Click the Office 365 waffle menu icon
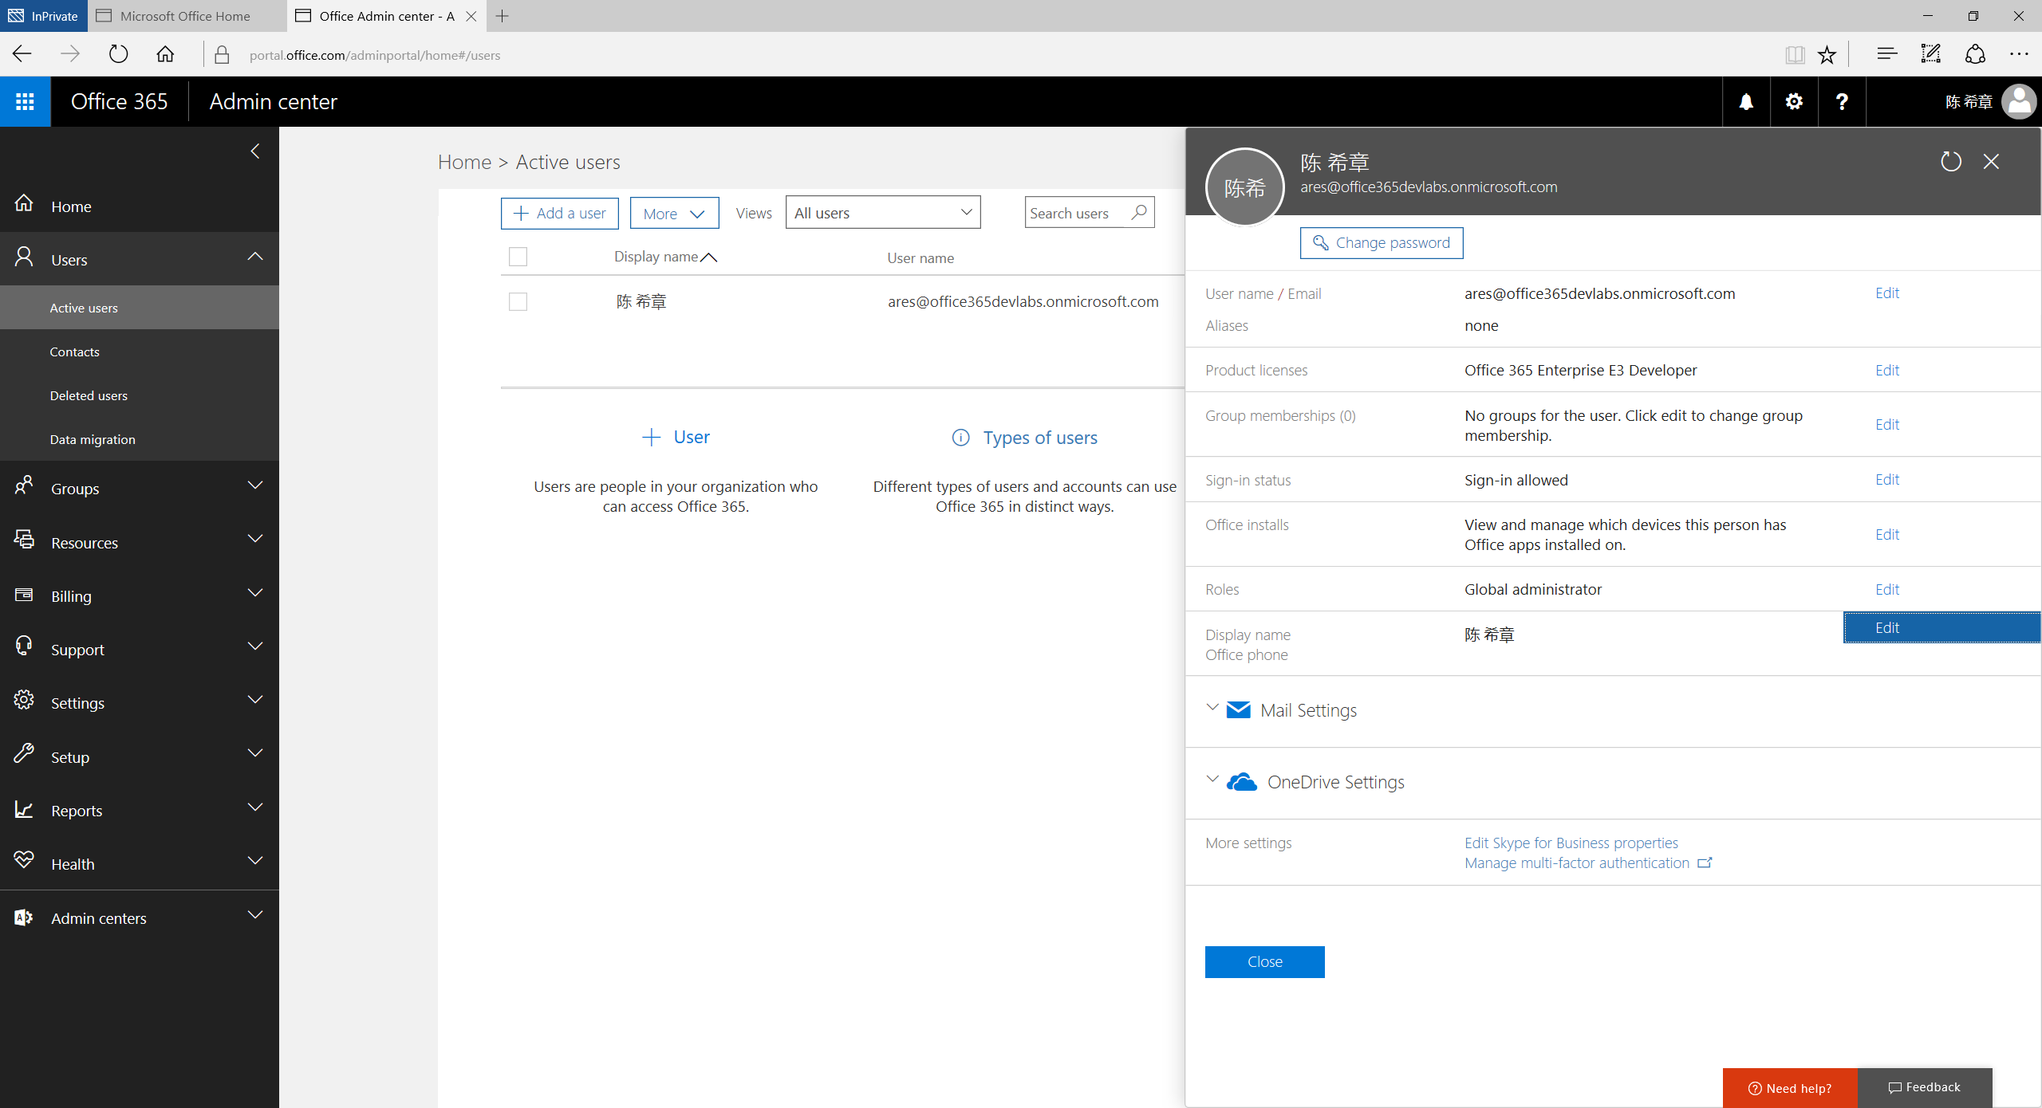 point(26,102)
